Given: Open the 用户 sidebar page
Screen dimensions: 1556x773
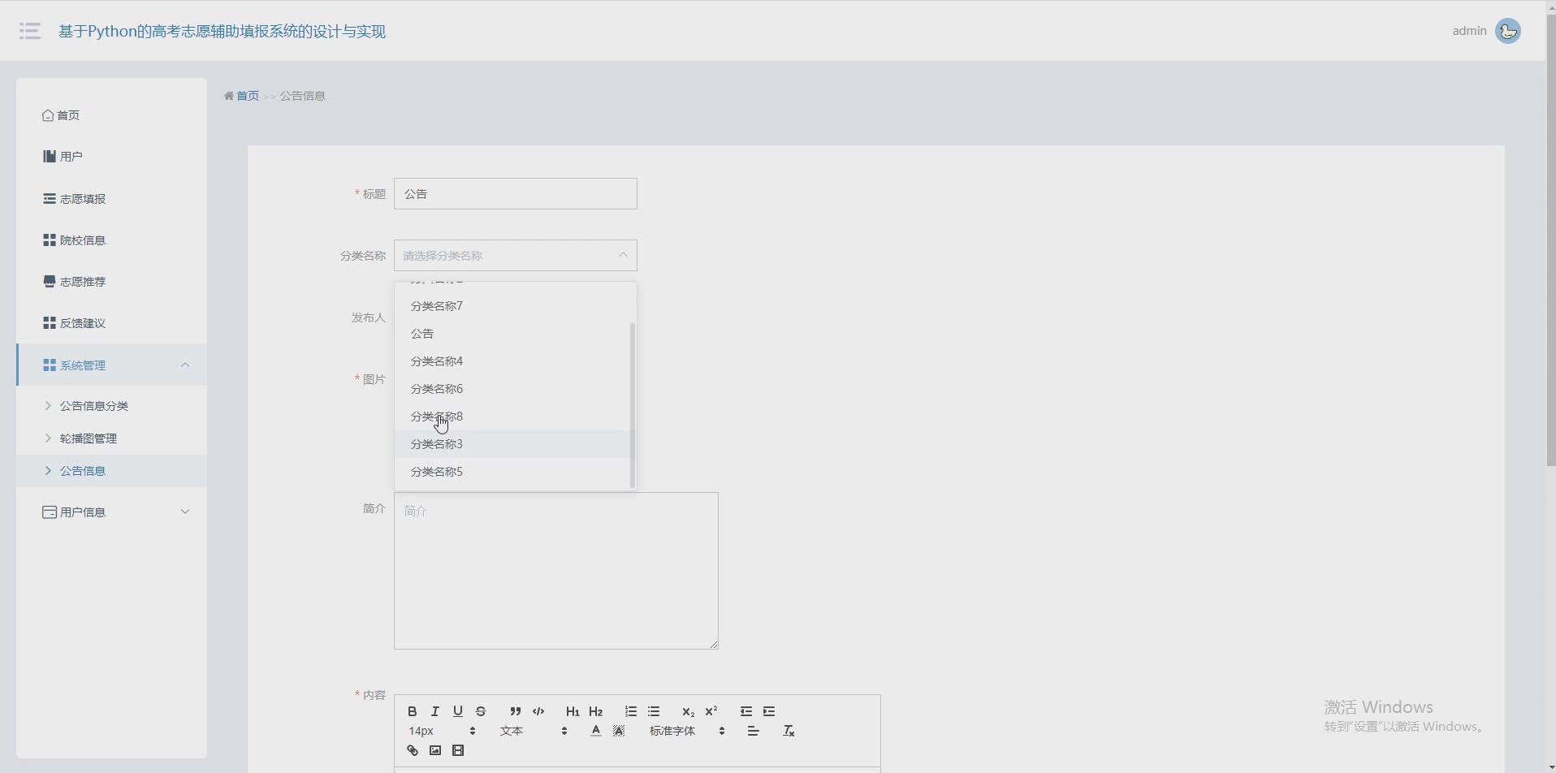Looking at the screenshot, I should pyautogui.click(x=112, y=157).
